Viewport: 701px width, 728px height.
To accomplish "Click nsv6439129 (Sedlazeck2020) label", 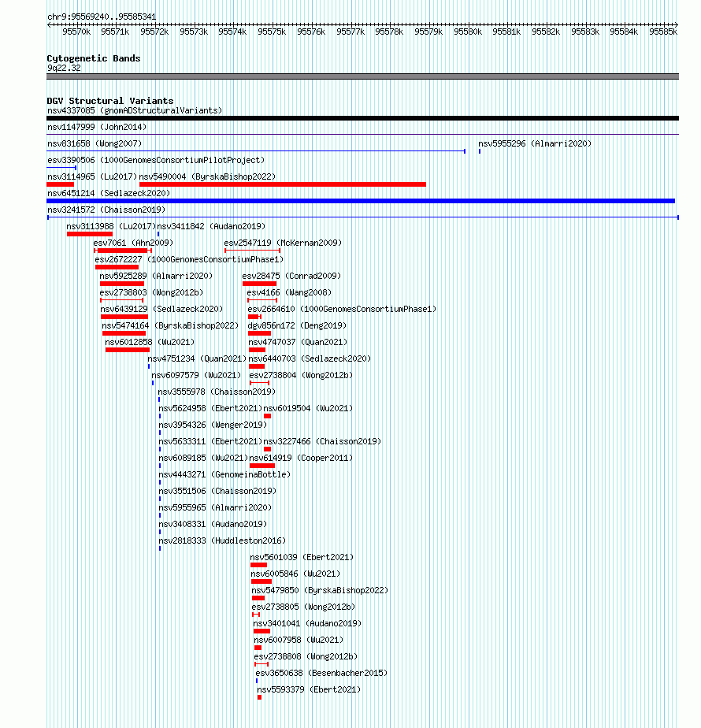I will [161, 309].
